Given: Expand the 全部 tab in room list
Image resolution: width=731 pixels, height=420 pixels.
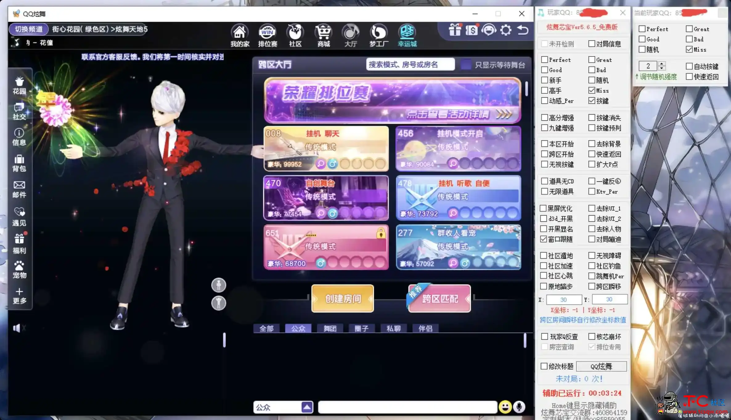Looking at the screenshot, I should pos(266,328).
